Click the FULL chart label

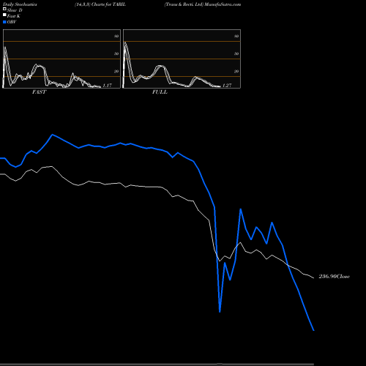click(x=160, y=91)
